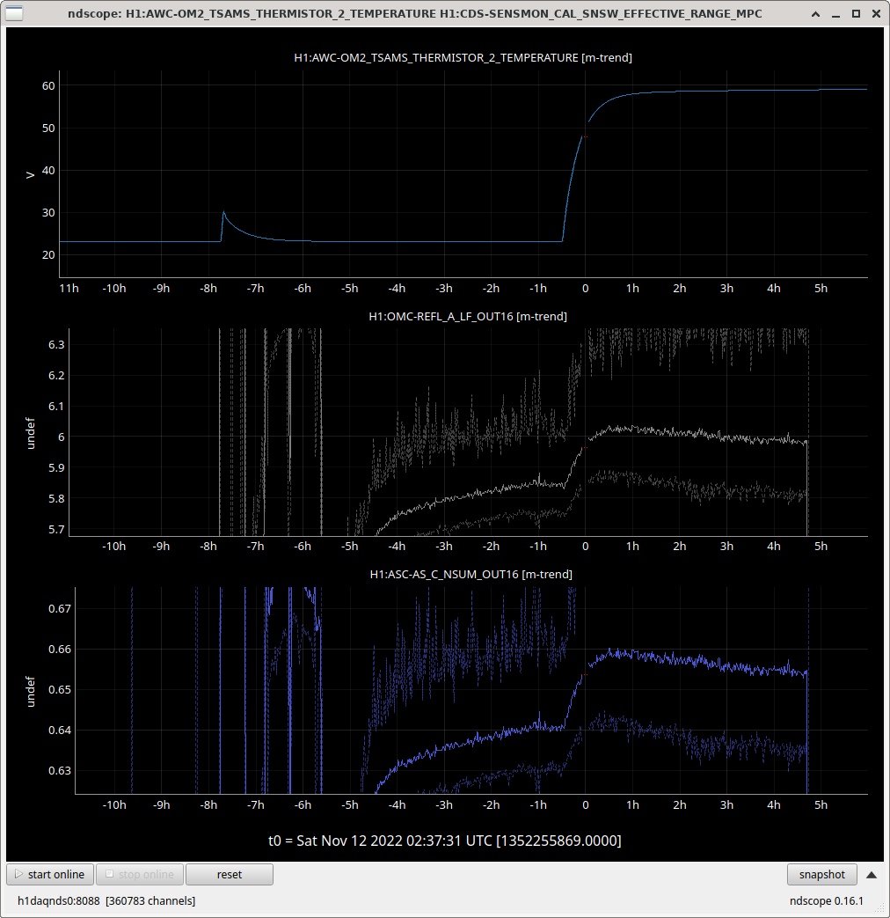This screenshot has height=918, width=890.
Task: Click the start online play button
Action: pos(50,874)
